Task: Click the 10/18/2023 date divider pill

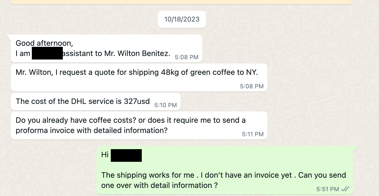Action: coord(182,19)
